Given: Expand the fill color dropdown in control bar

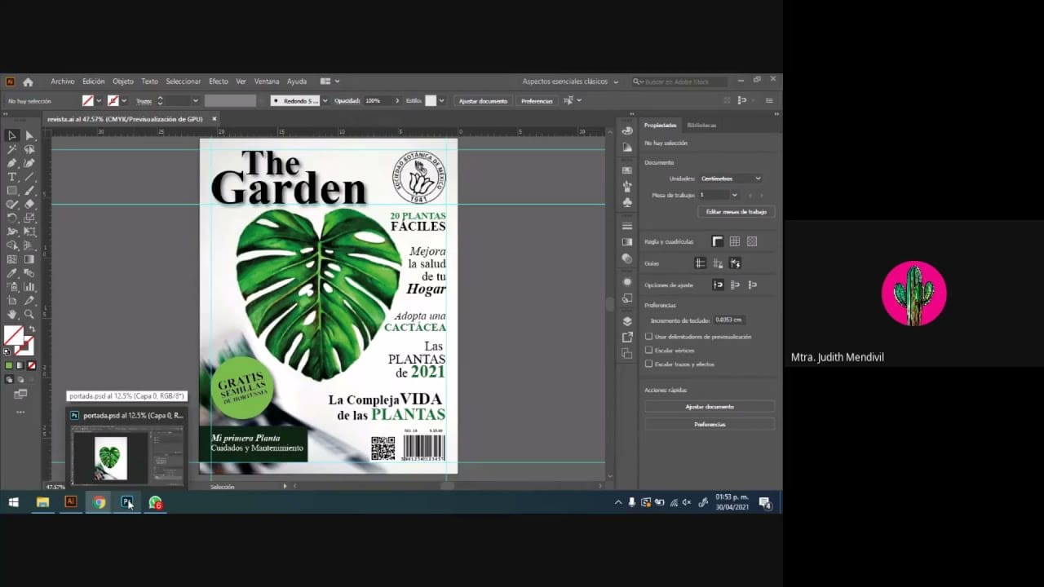Looking at the screenshot, I should pos(99,101).
